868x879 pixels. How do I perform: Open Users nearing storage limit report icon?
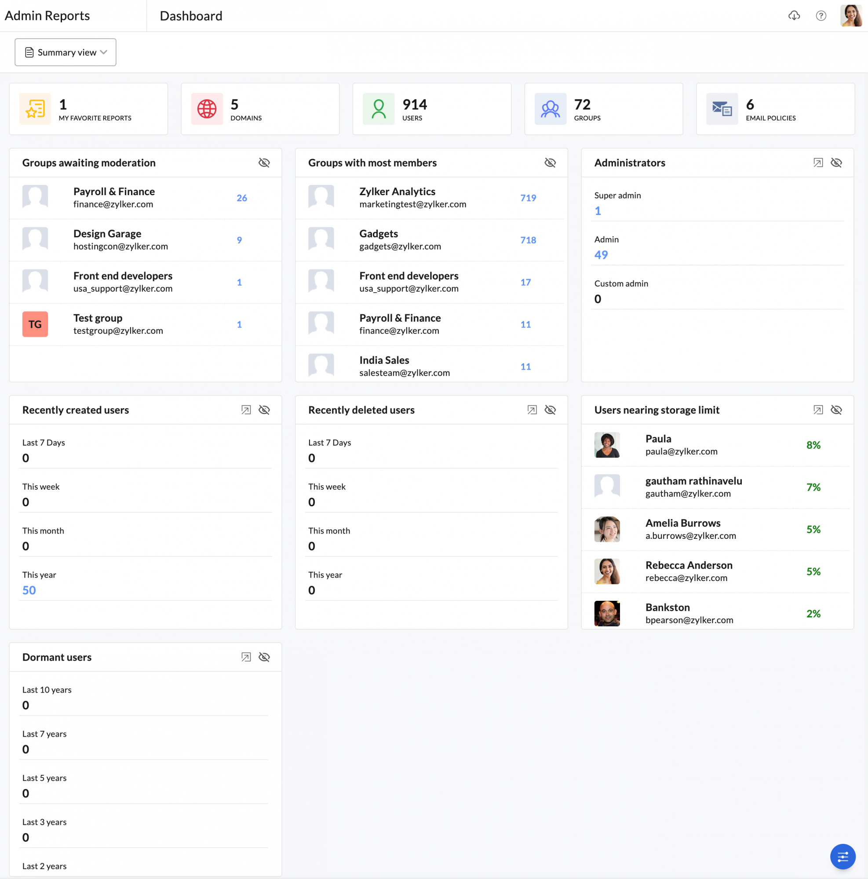818,410
